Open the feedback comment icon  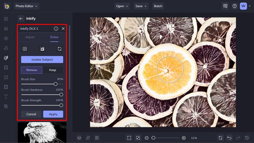[225, 6]
